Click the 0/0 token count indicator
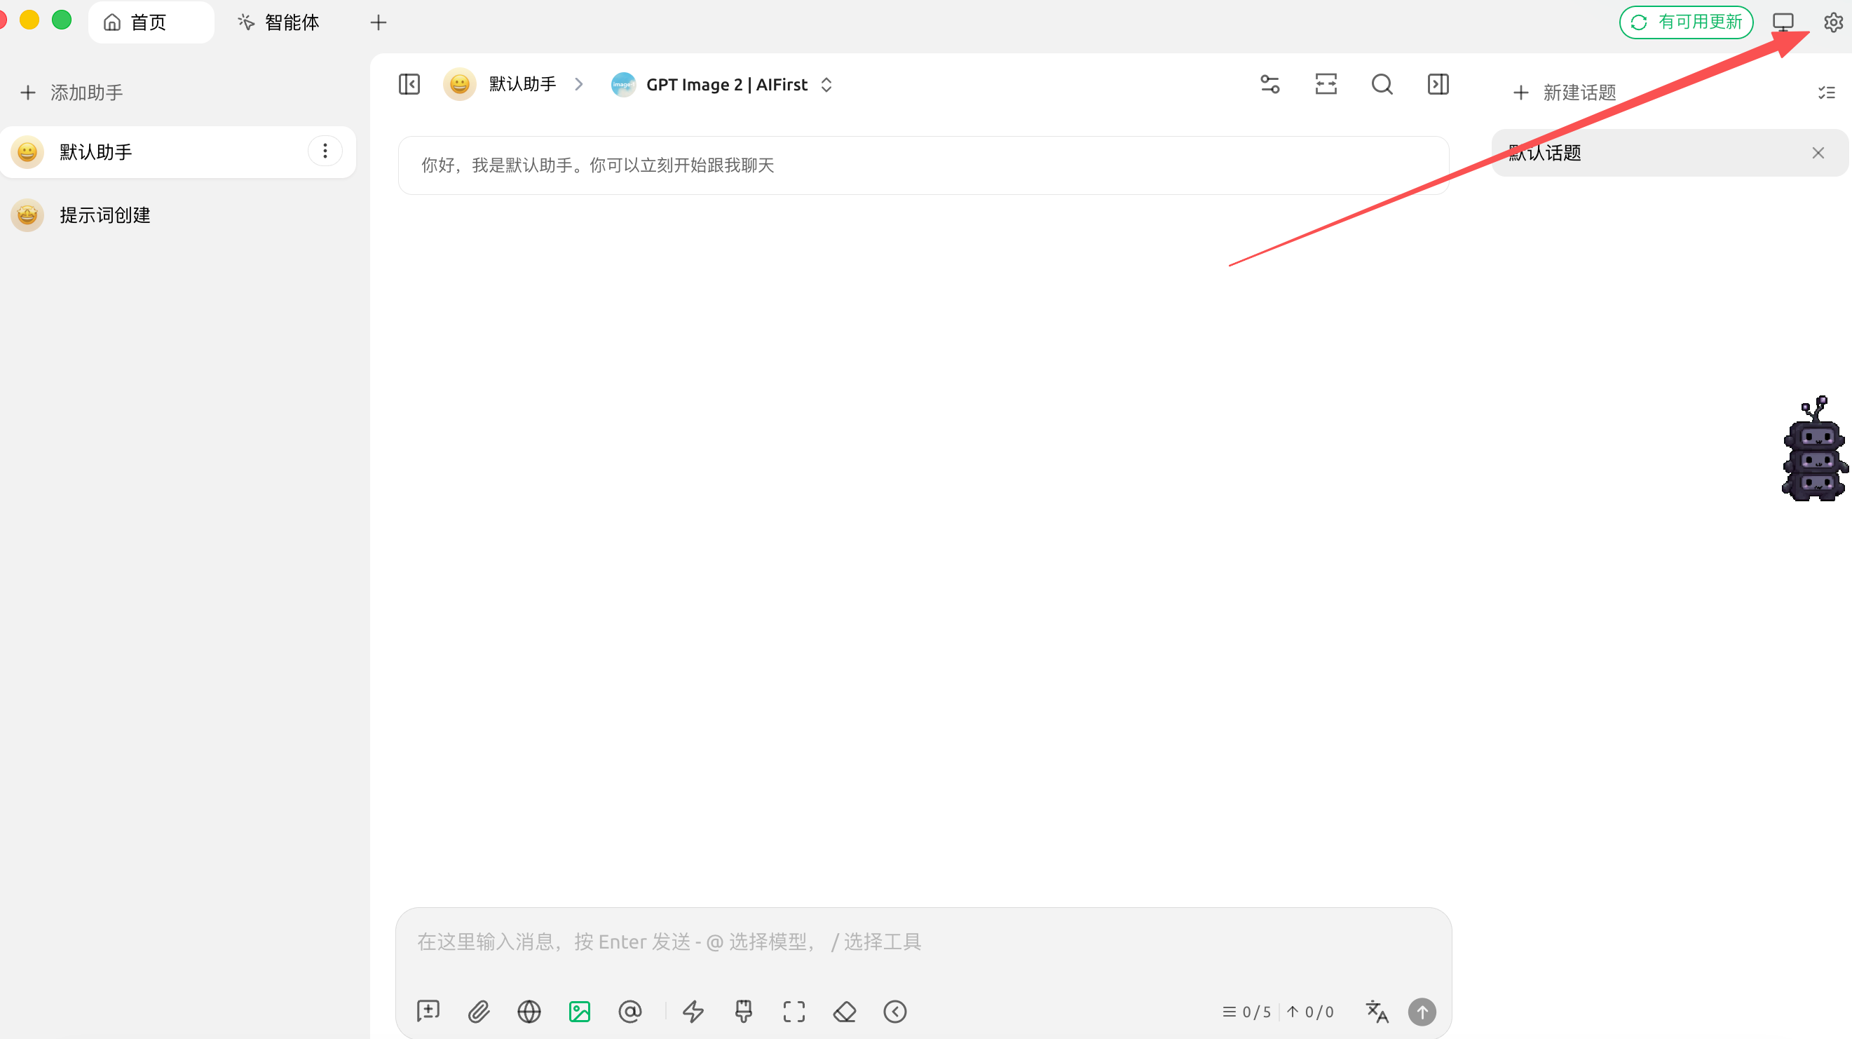 coord(1310,1012)
